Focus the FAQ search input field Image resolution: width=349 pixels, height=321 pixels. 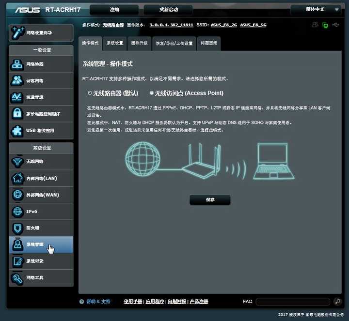[293, 302]
